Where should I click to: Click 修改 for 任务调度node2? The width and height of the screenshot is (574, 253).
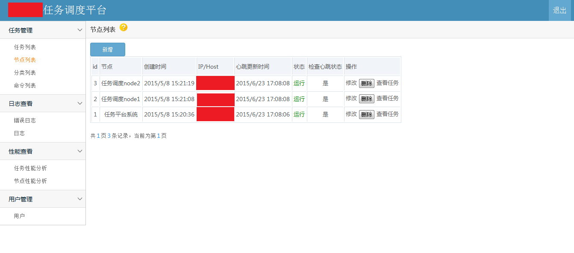pyautogui.click(x=351, y=83)
